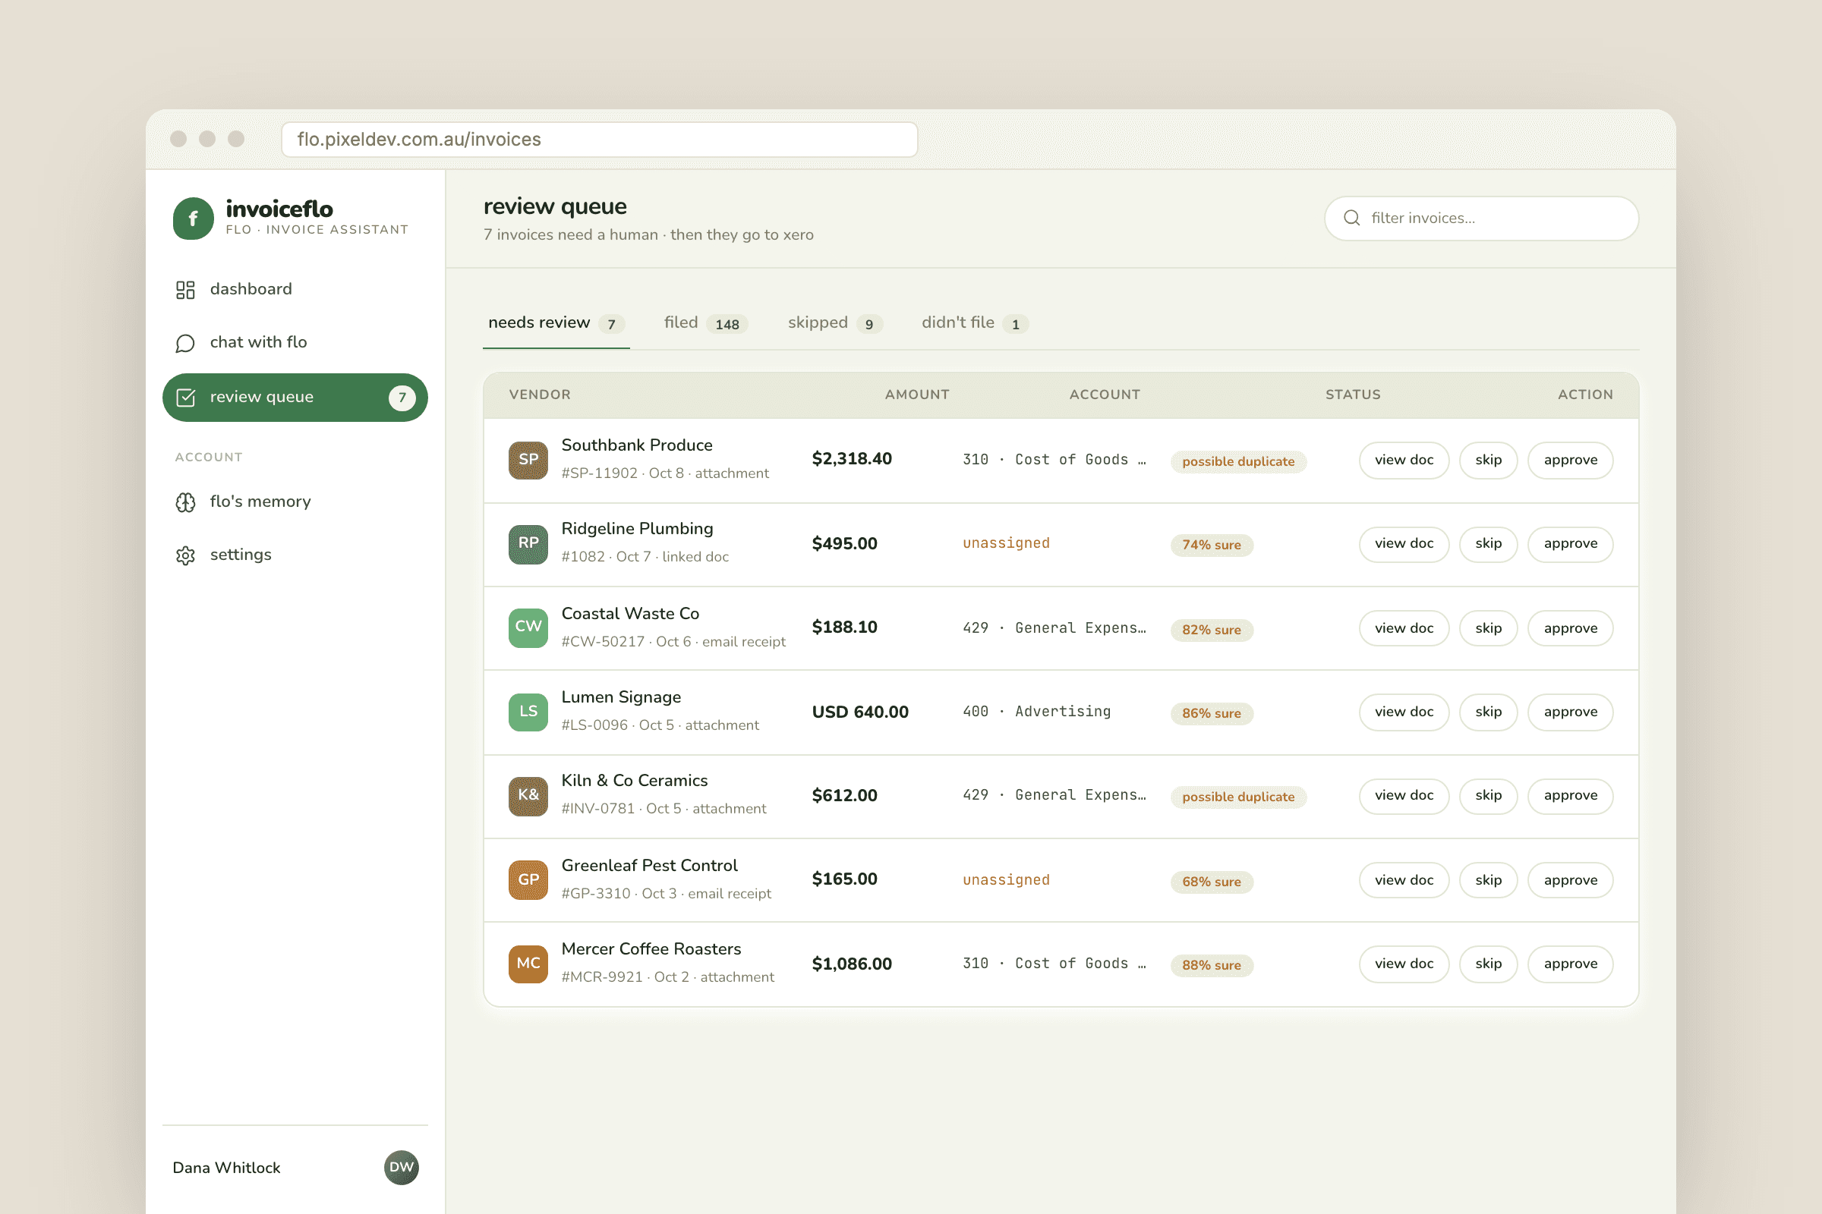Open the didn't file tab
This screenshot has height=1214, width=1822.
(x=975, y=324)
